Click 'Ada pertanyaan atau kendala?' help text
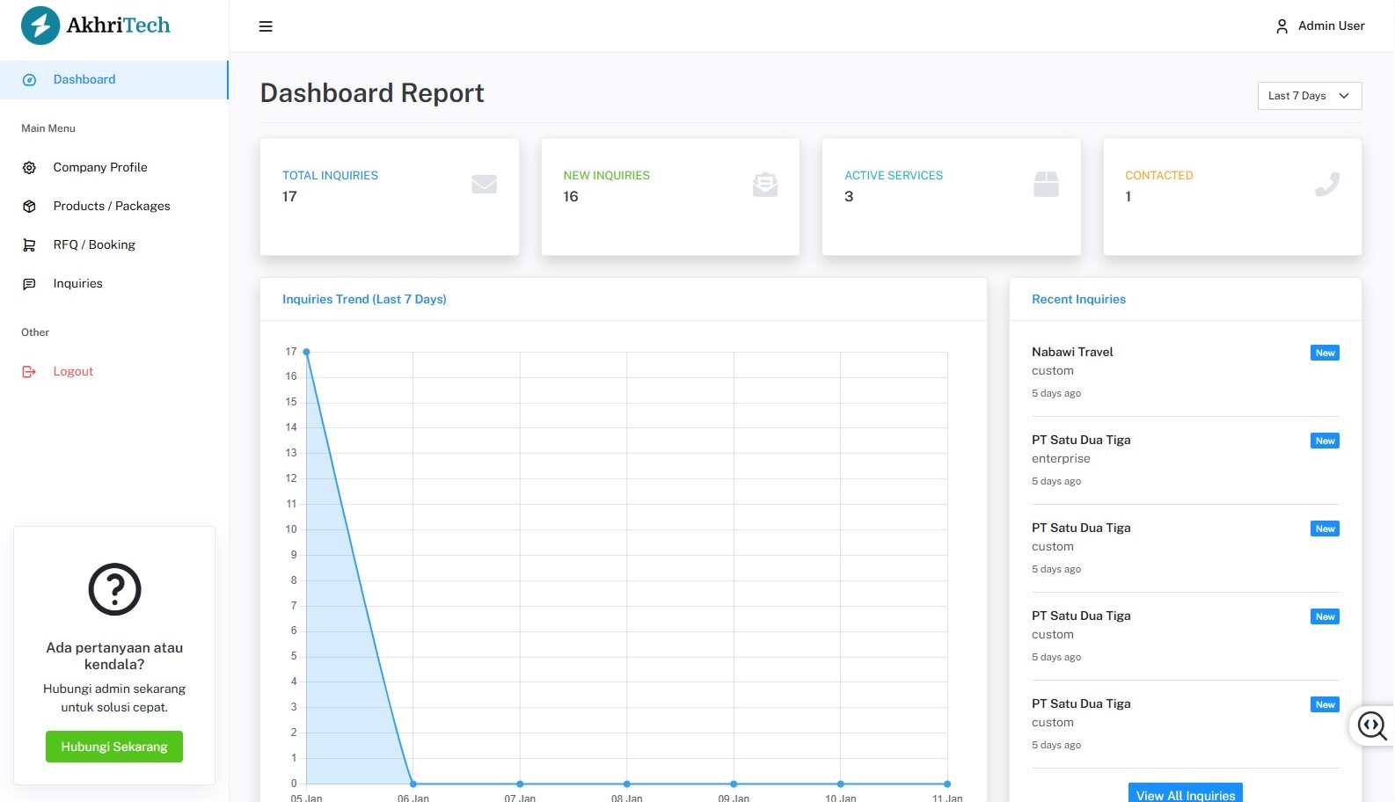This screenshot has height=802, width=1395. click(x=114, y=656)
